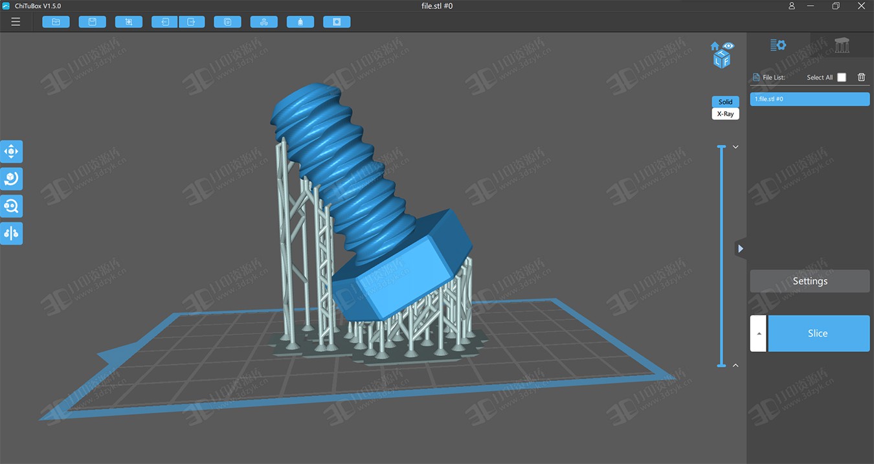Switch view mode to X-Ray
874x464 pixels.
tap(725, 114)
